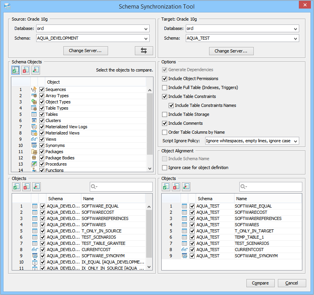
Task: Enable Order Table Columns by Name
Action: click(x=165, y=132)
